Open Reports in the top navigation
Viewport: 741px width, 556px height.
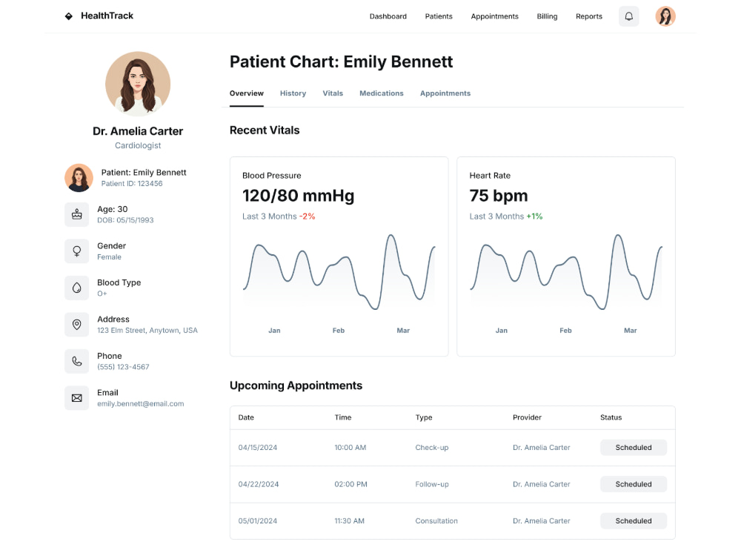(x=589, y=16)
